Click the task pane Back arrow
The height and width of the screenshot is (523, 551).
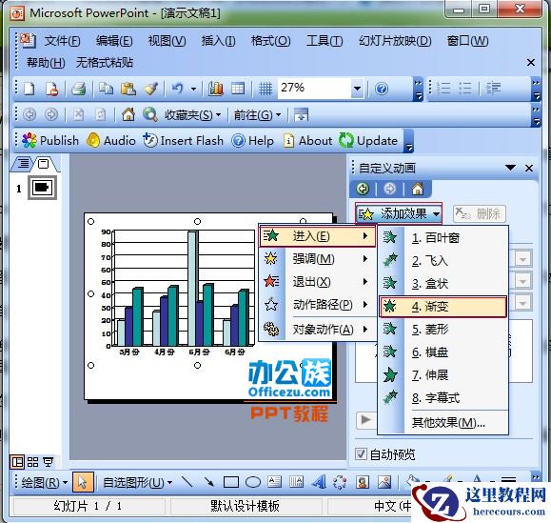[363, 189]
